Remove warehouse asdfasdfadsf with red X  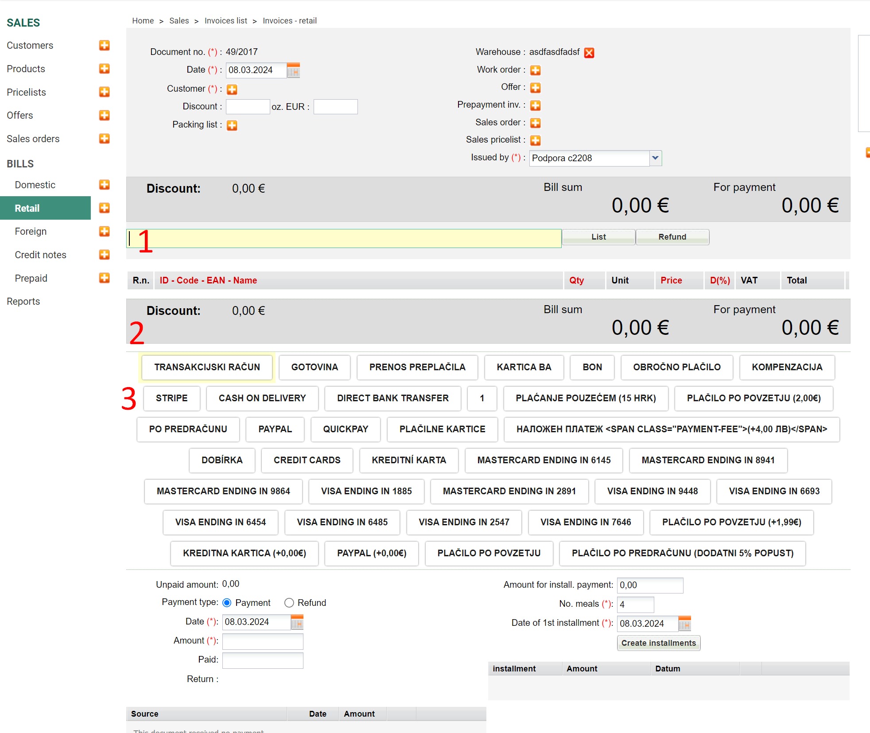pos(589,53)
